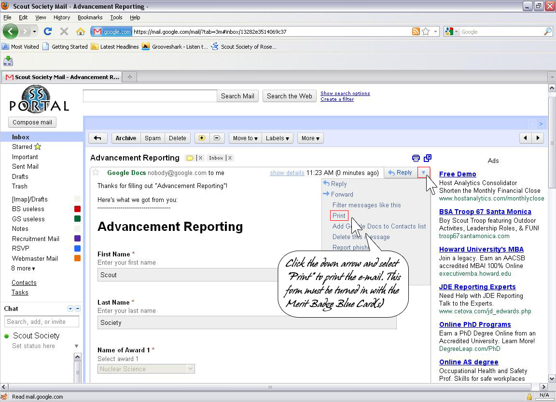This screenshot has width=556, height=402.
Task: Open the history dropdown next to forward button
Action: tap(34, 31)
